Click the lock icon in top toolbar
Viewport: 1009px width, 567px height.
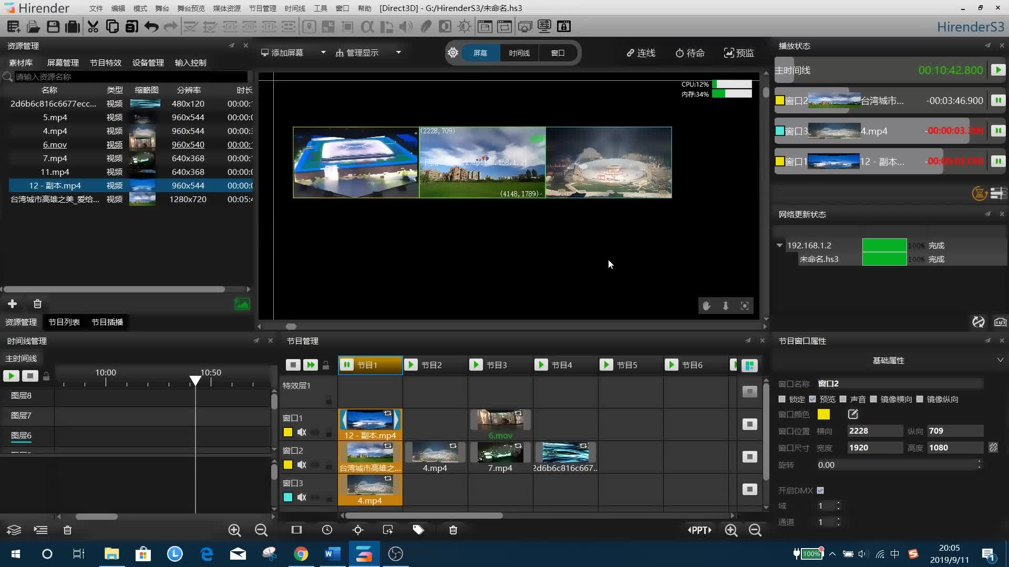coord(564,26)
